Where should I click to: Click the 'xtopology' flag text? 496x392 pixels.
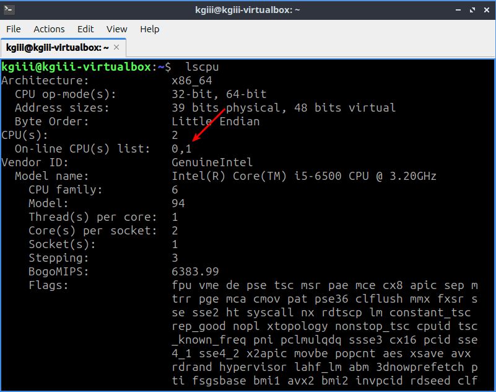[x=297, y=326]
